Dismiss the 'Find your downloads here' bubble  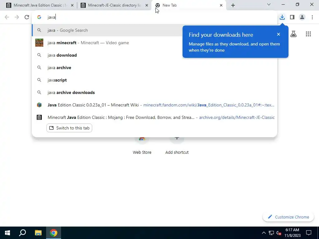click(278, 34)
